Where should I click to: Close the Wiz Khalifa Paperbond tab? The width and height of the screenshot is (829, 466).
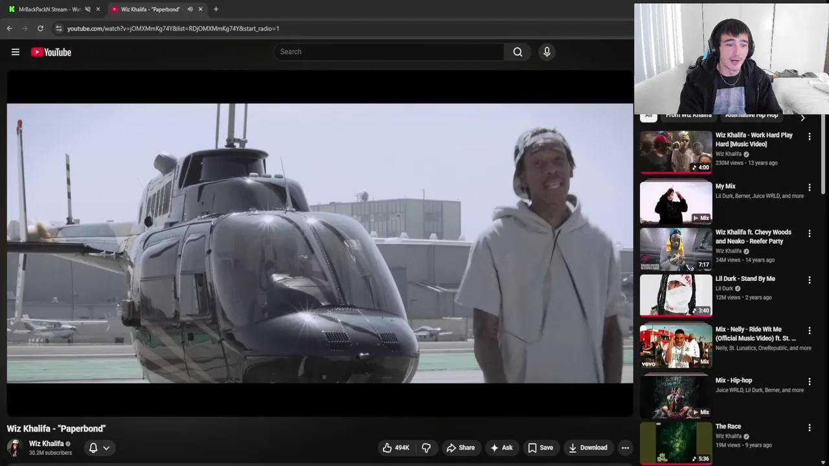(x=200, y=9)
